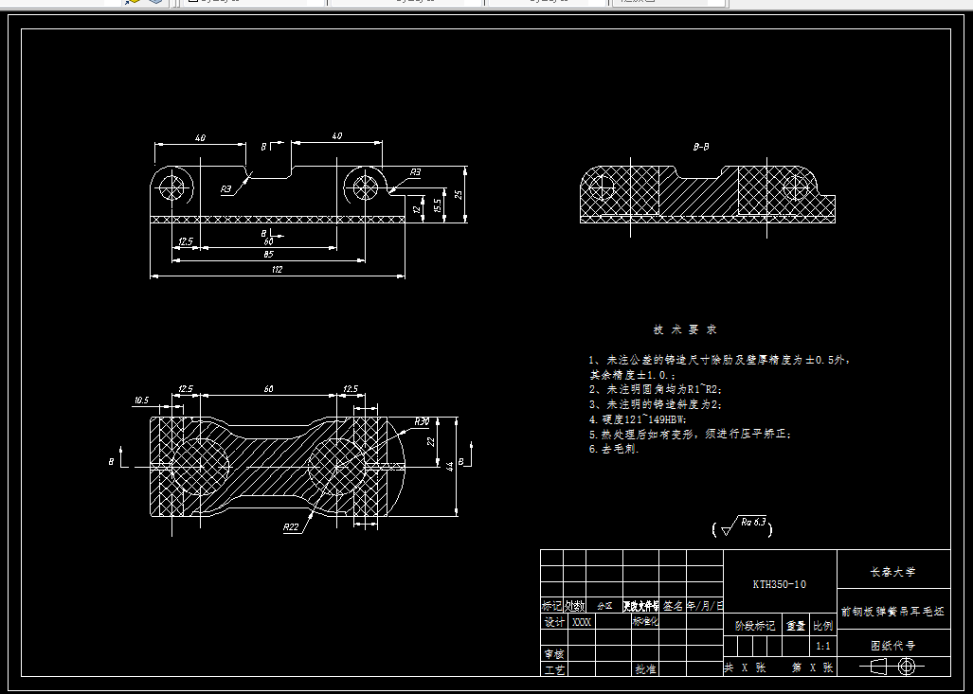The width and height of the screenshot is (973, 694).
Task: Pick the 44 width dimension
Action: pyautogui.click(x=450, y=466)
